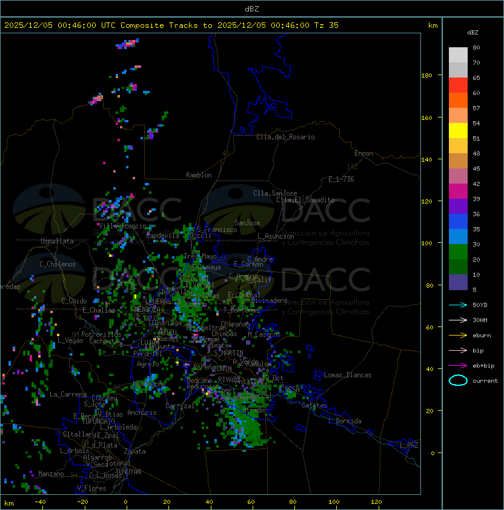Pick the violet 36-39 dBZ swatch
The image size is (504, 510).
point(458,206)
